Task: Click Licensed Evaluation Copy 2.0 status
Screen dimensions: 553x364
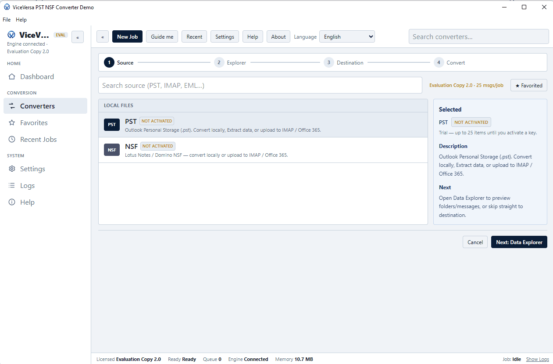Action: (128, 359)
